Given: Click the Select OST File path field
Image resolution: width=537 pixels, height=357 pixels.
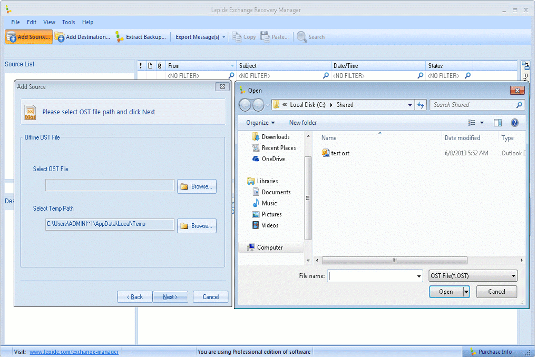Looking at the screenshot, I should 110,185.
